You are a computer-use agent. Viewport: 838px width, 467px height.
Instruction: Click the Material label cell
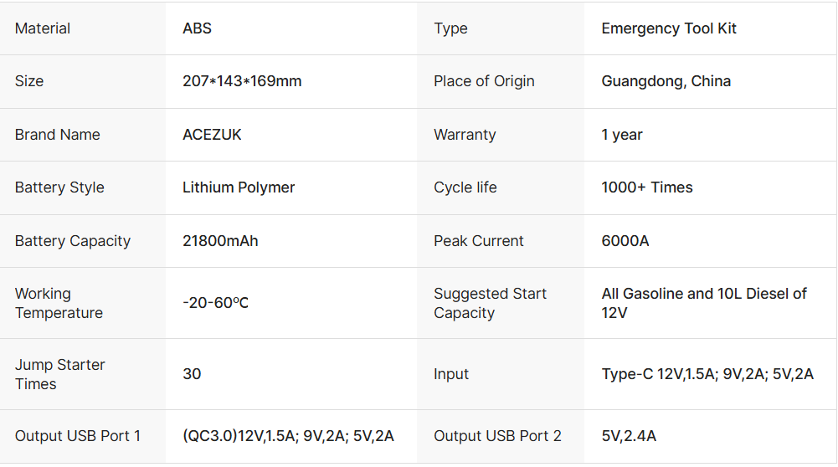pos(43,28)
